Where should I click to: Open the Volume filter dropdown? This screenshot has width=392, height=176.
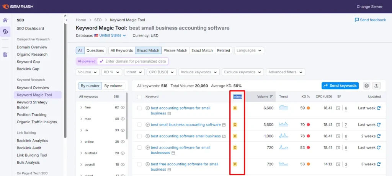click(x=88, y=72)
